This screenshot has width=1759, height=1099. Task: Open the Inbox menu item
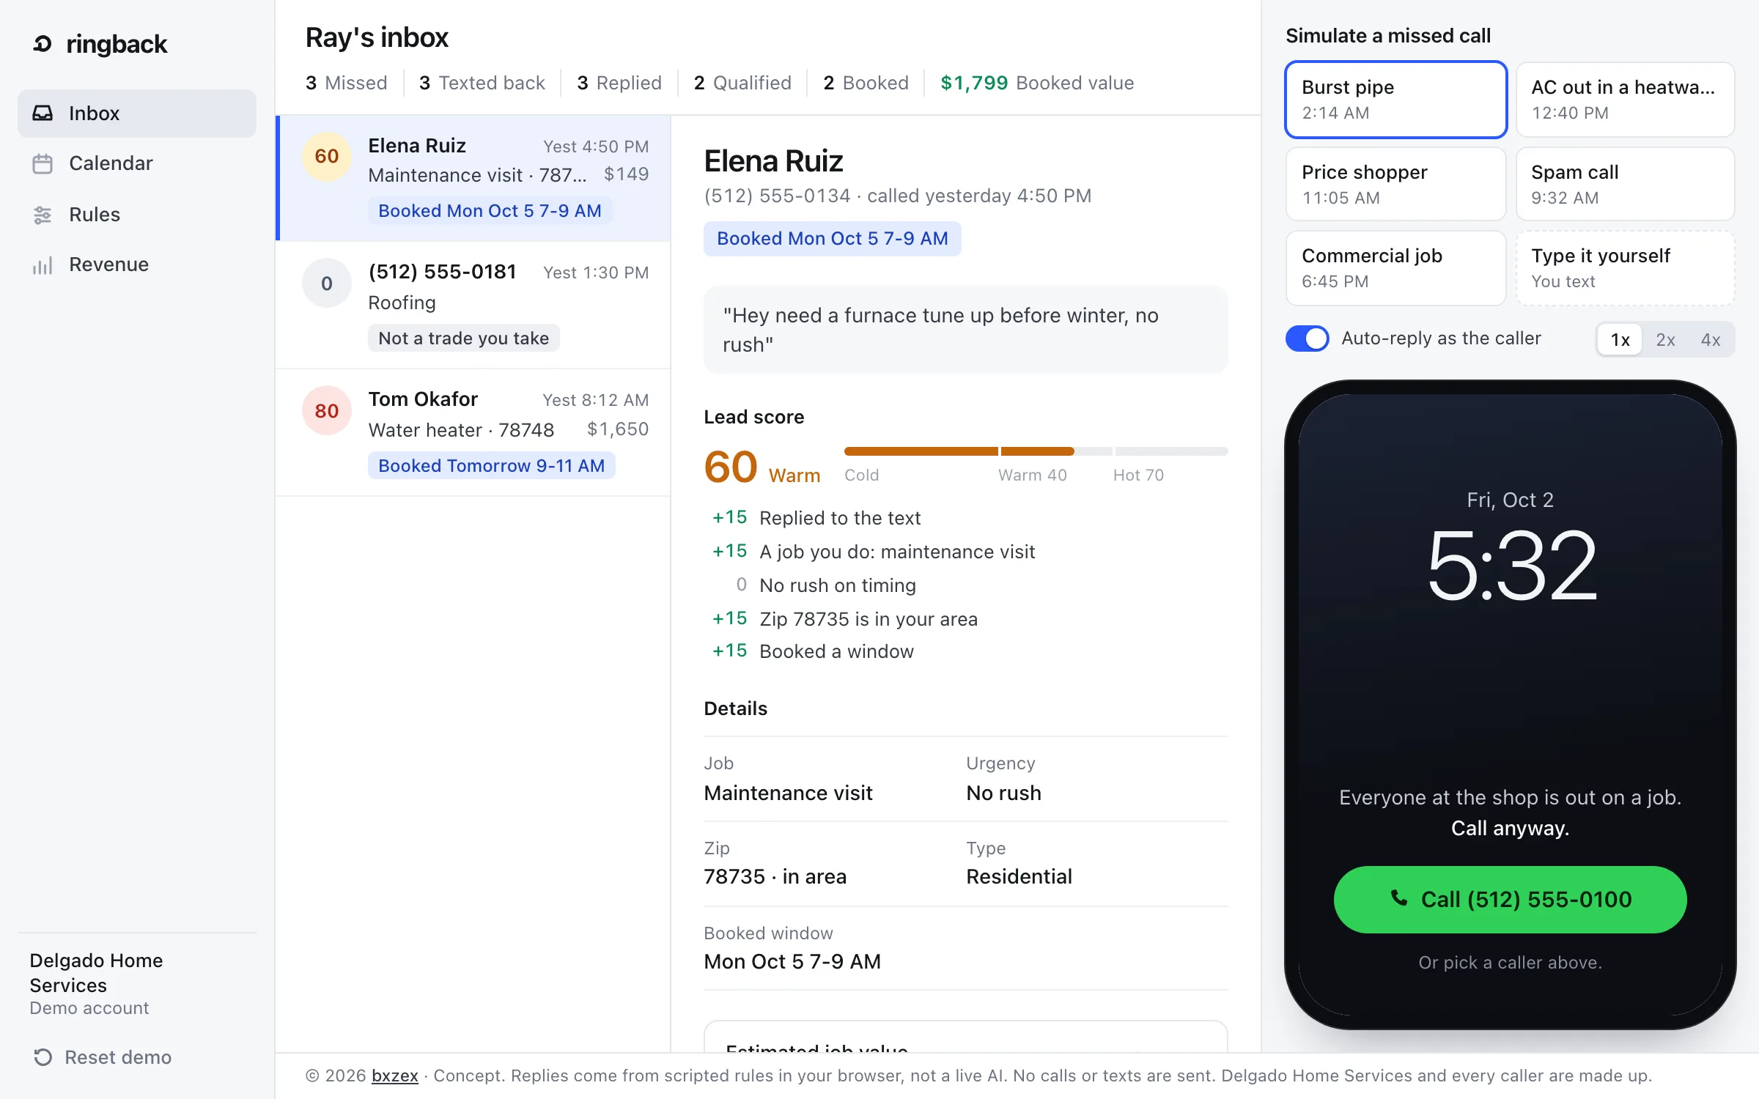tap(137, 114)
